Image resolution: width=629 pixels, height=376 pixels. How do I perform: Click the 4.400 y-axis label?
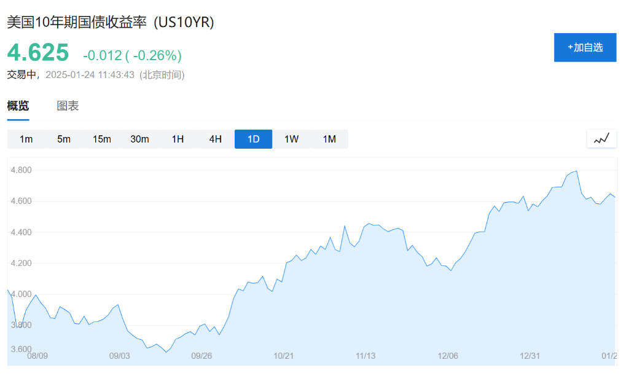tap(21, 232)
